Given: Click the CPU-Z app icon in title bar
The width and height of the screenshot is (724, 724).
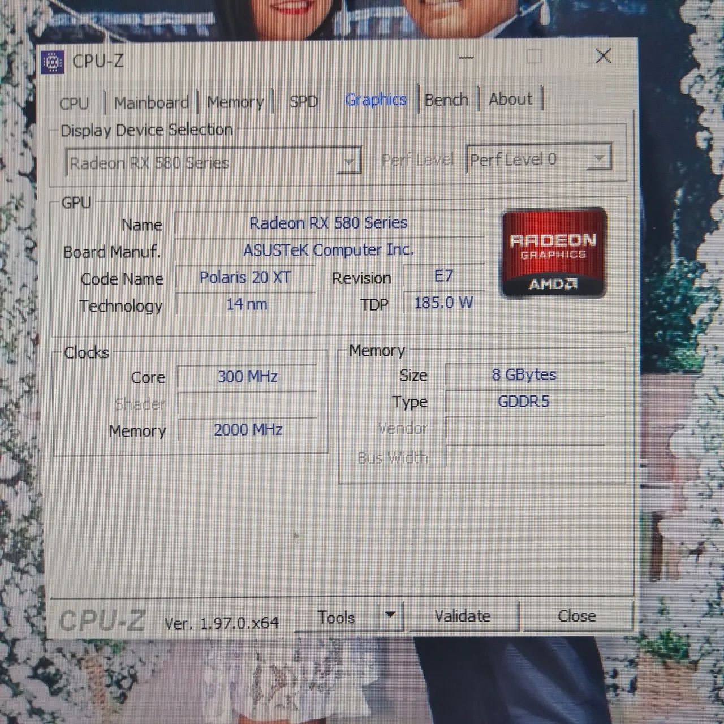Looking at the screenshot, I should 53,62.
